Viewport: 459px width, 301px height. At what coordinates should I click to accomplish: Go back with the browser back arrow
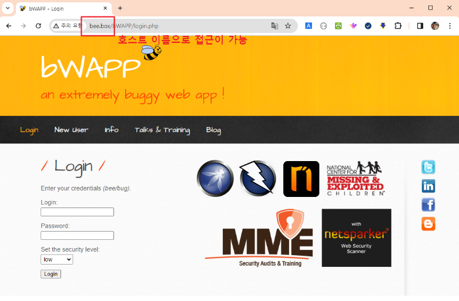[9, 26]
